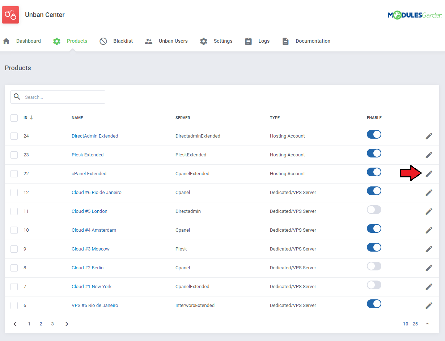
Task: Open the Plesk Extended product link
Action: pos(88,155)
